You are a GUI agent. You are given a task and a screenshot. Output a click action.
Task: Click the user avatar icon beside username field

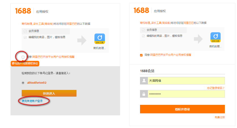[x=144, y=81]
